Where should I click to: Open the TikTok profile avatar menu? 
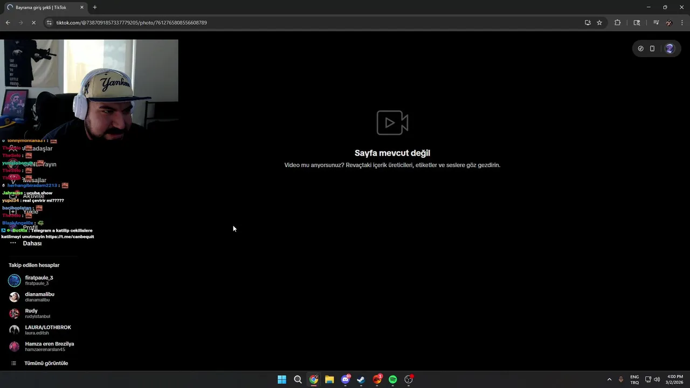[x=670, y=48]
